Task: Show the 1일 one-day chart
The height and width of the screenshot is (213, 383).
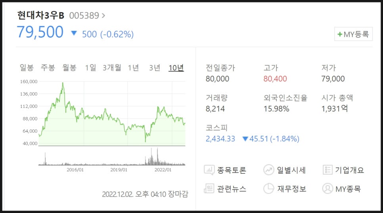Action: pyautogui.click(x=90, y=68)
